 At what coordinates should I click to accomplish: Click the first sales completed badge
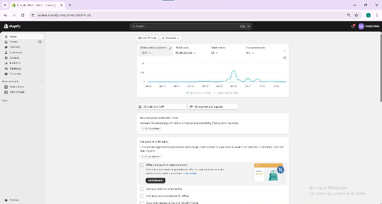click(151, 157)
